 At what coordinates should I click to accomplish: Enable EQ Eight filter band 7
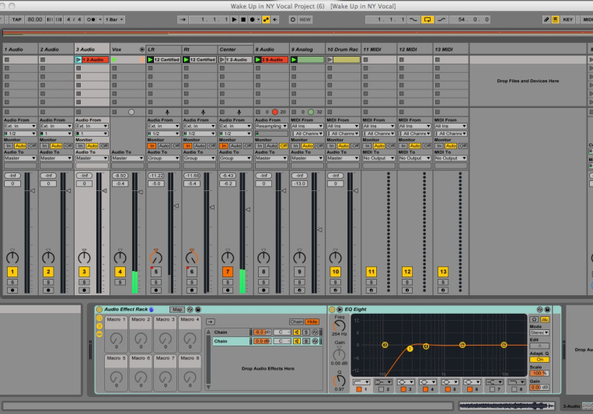(492, 389)
